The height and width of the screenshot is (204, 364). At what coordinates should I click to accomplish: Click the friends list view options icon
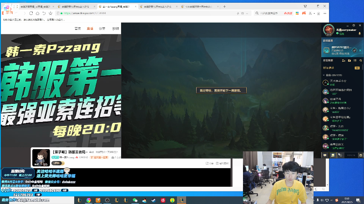tap(355, 61)
